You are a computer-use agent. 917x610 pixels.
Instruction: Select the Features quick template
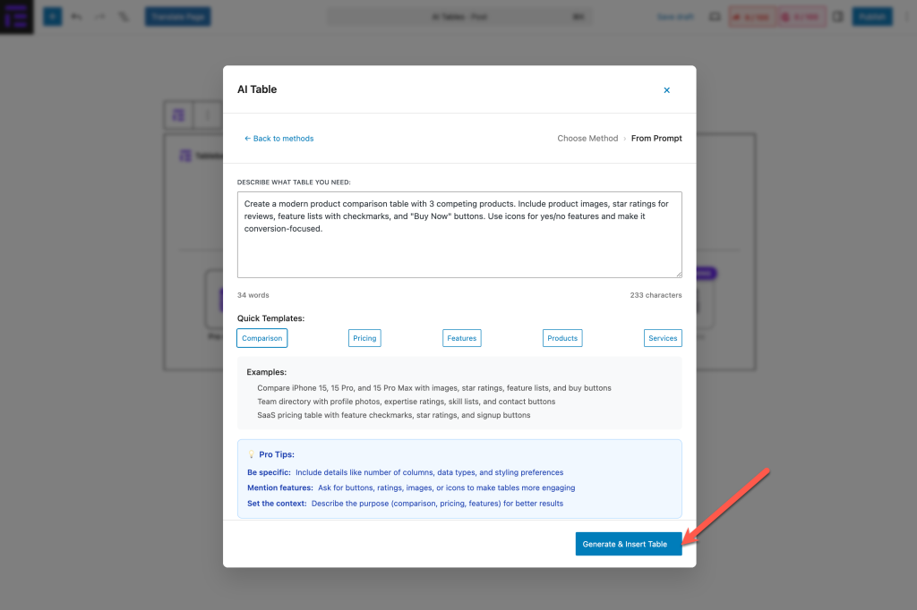[x=461, y=338]
